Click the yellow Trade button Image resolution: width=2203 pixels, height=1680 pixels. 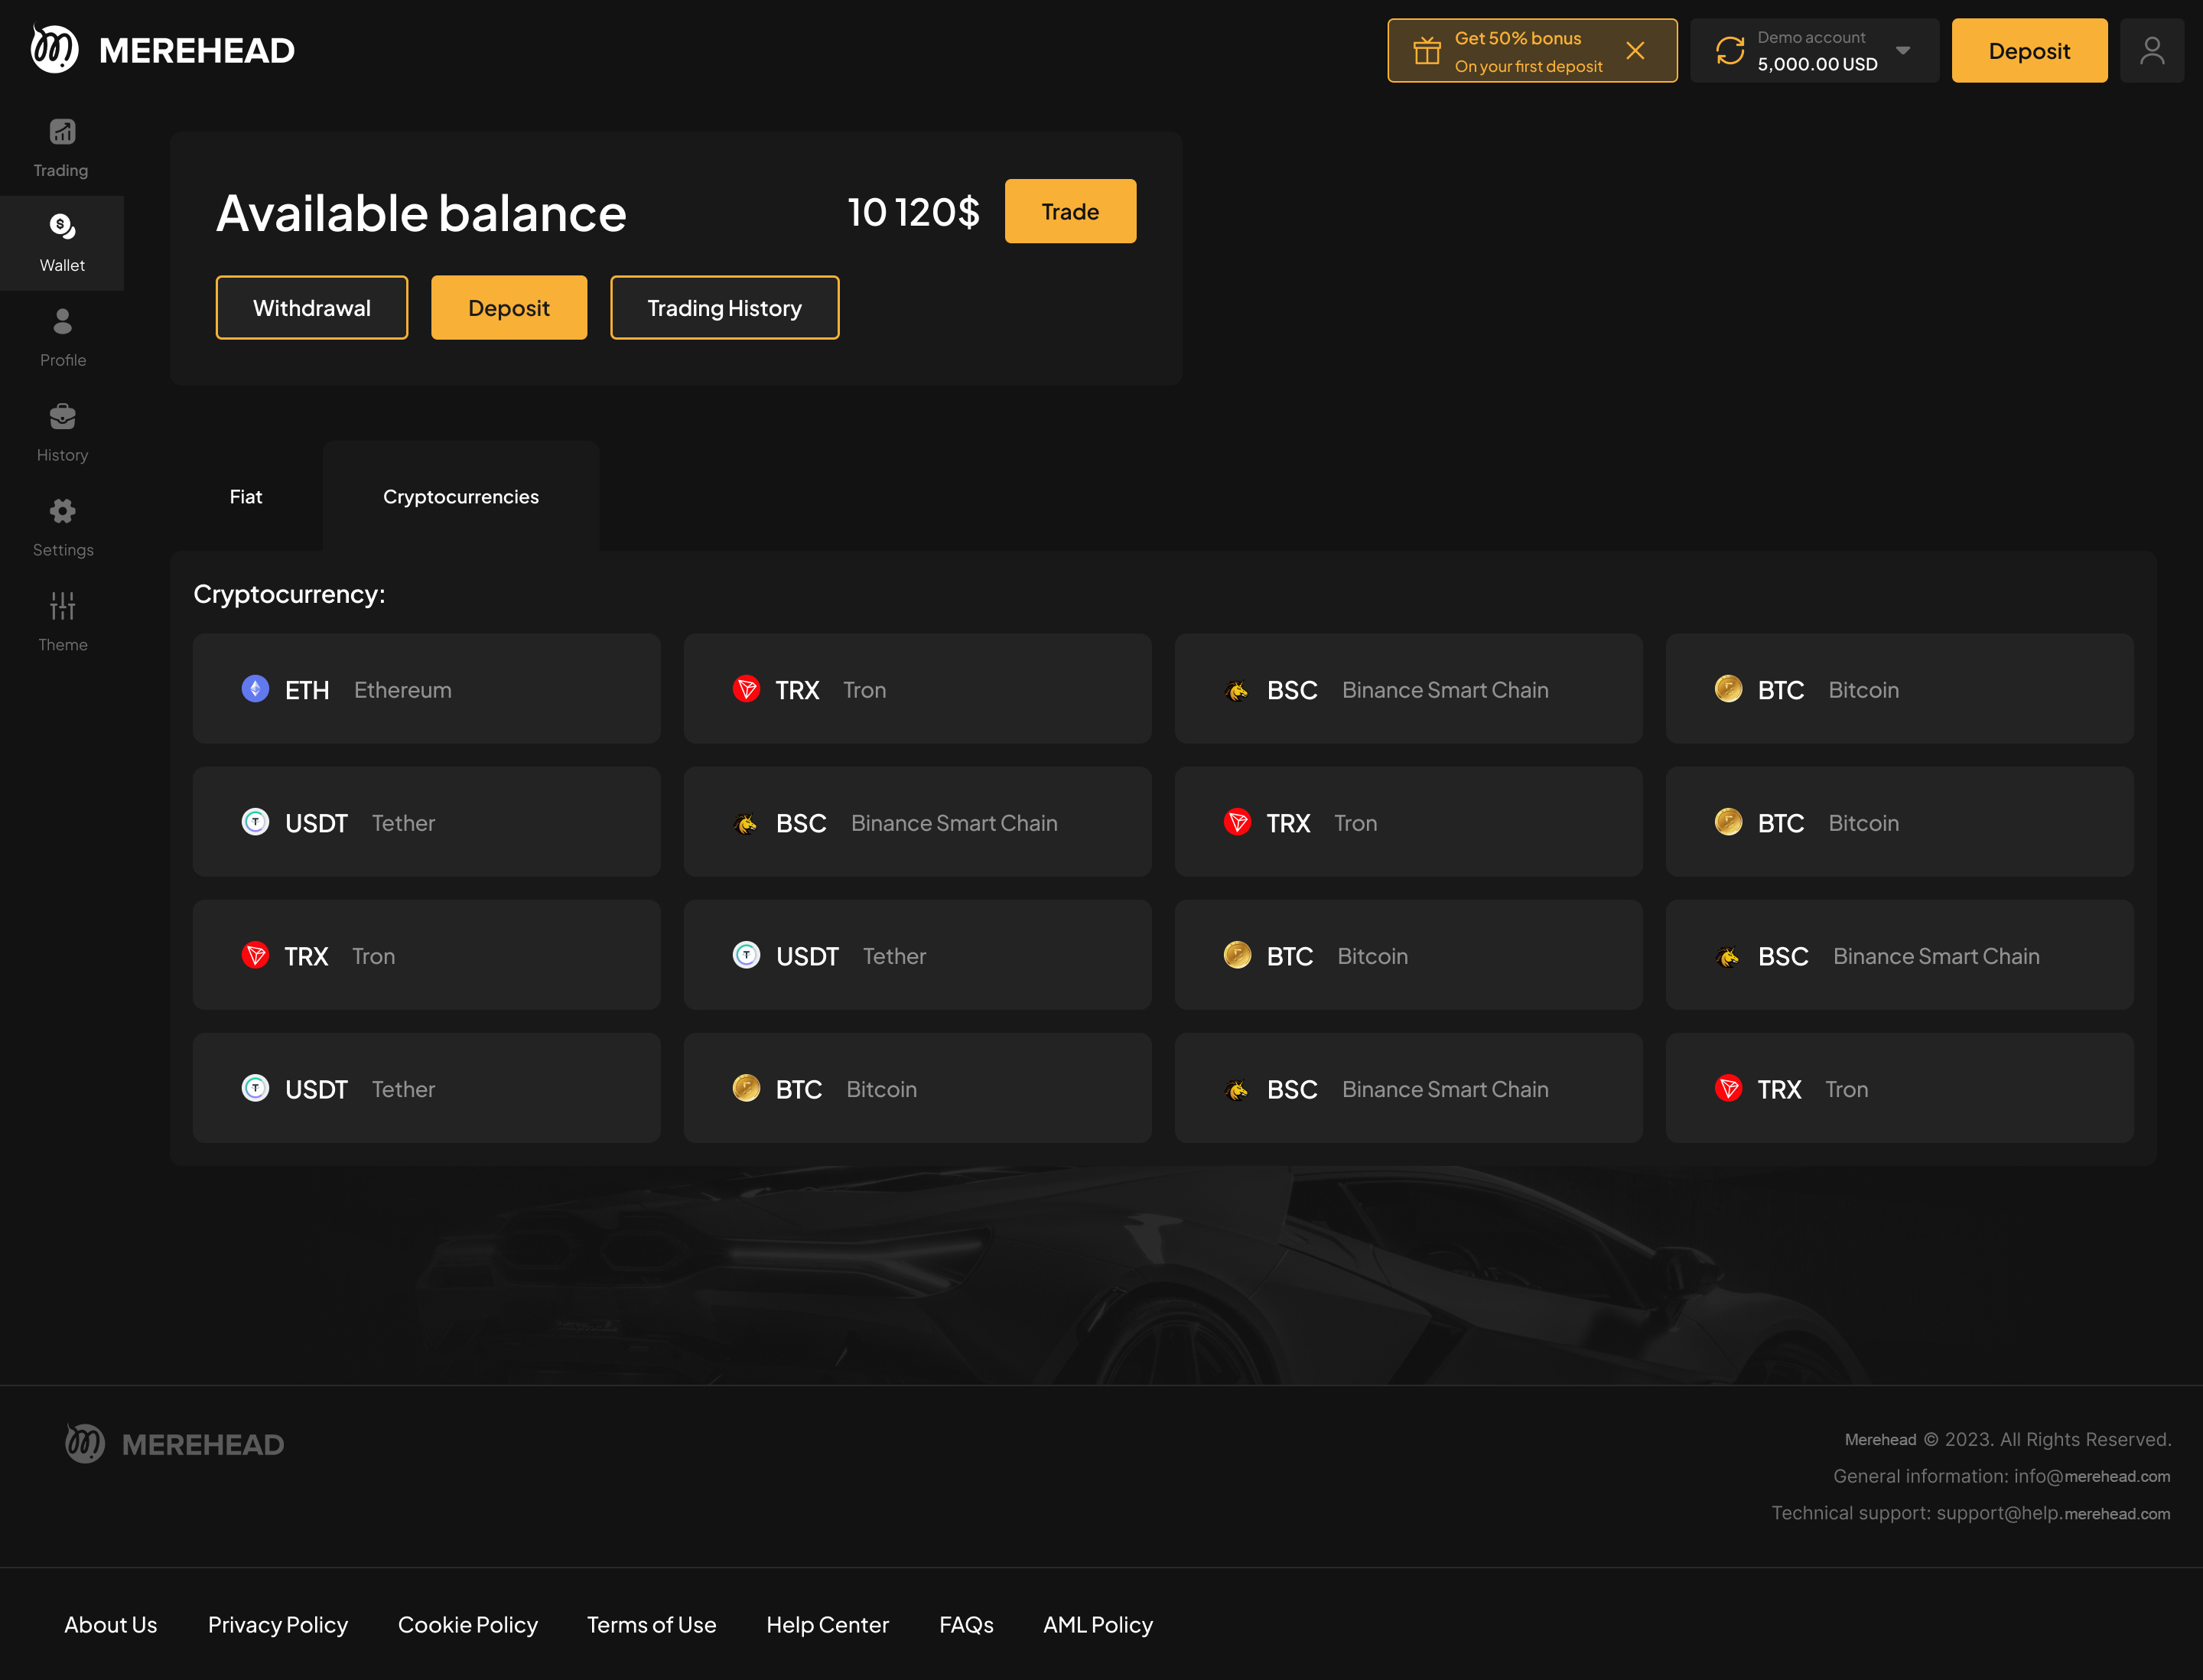click(1070, 212)
